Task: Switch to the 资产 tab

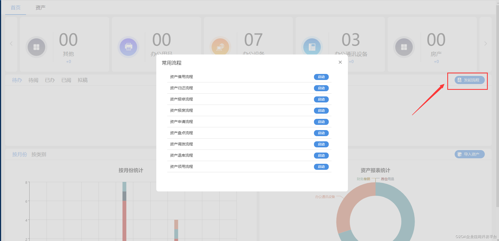Action: pyautogui.click(x=41, y=8)
